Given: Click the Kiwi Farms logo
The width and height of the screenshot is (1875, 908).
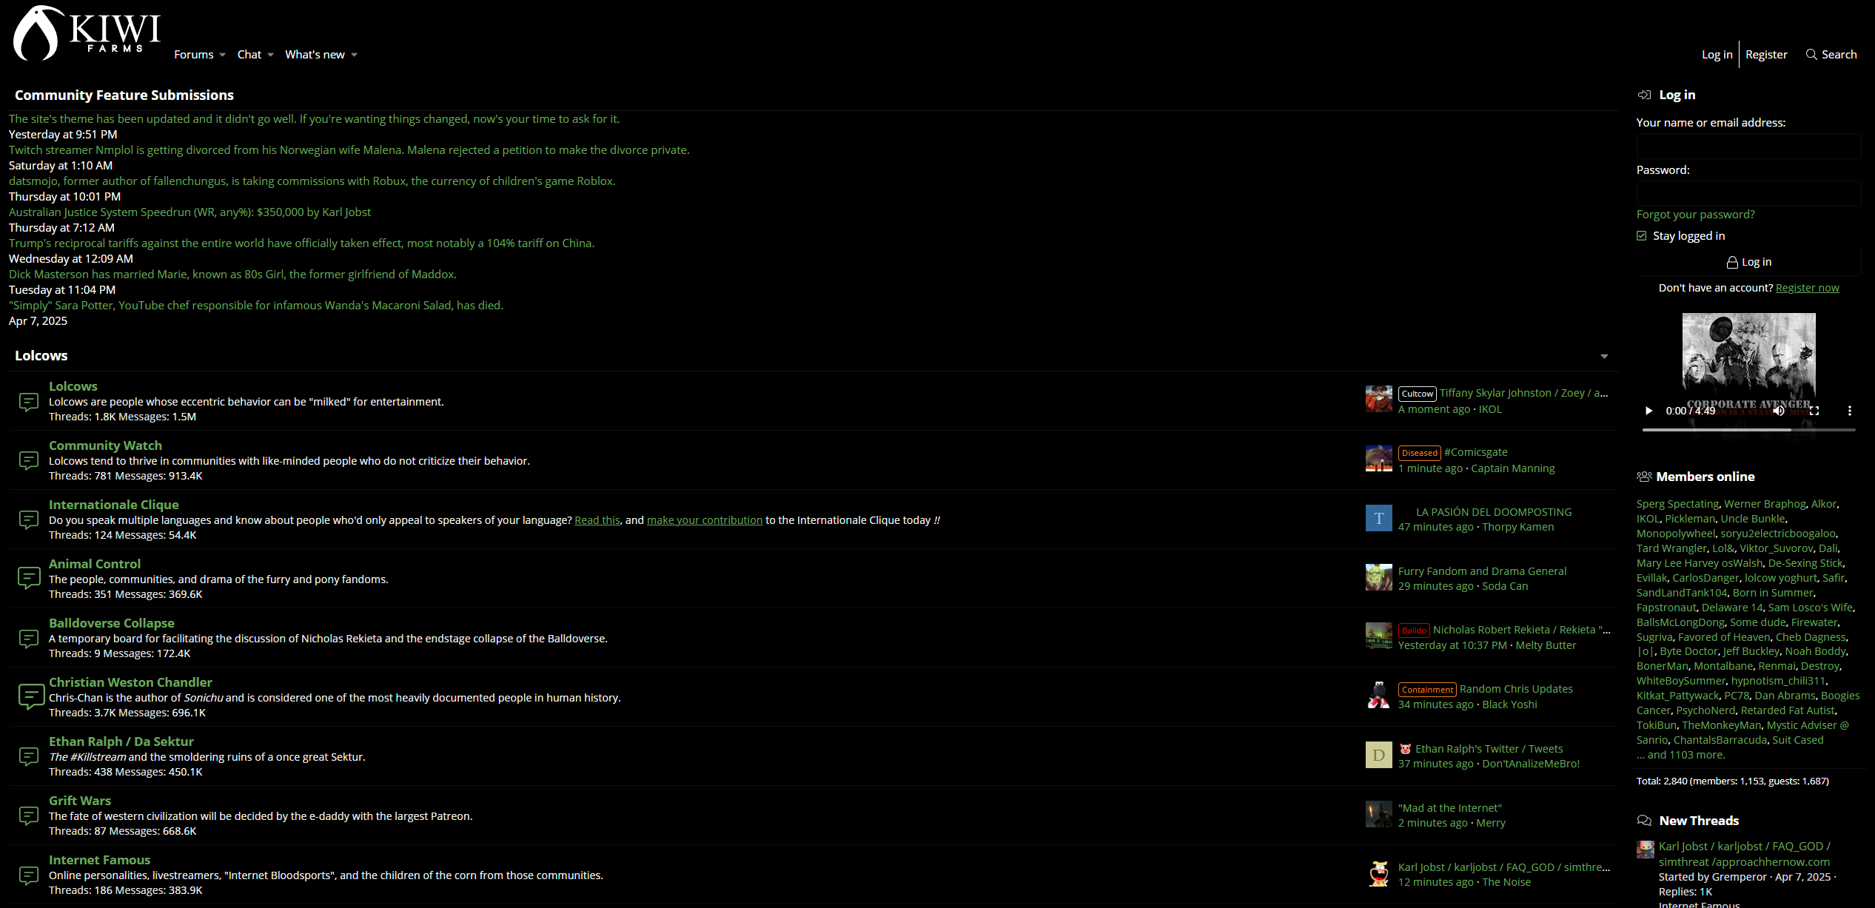Looking at the screenshot, I should [x=87, y=33].
